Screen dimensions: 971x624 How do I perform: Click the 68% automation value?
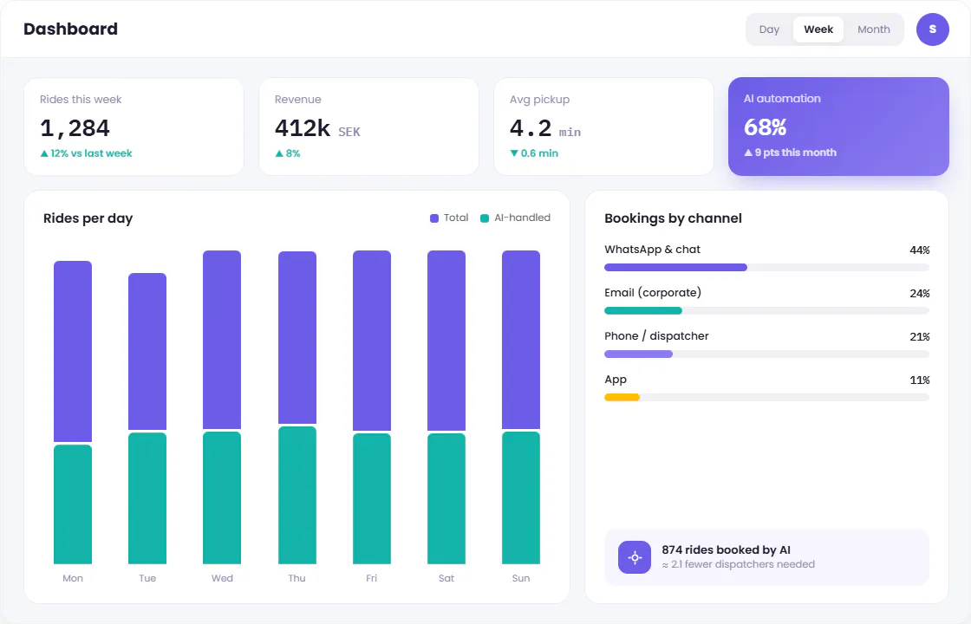(x=765, y=127)
